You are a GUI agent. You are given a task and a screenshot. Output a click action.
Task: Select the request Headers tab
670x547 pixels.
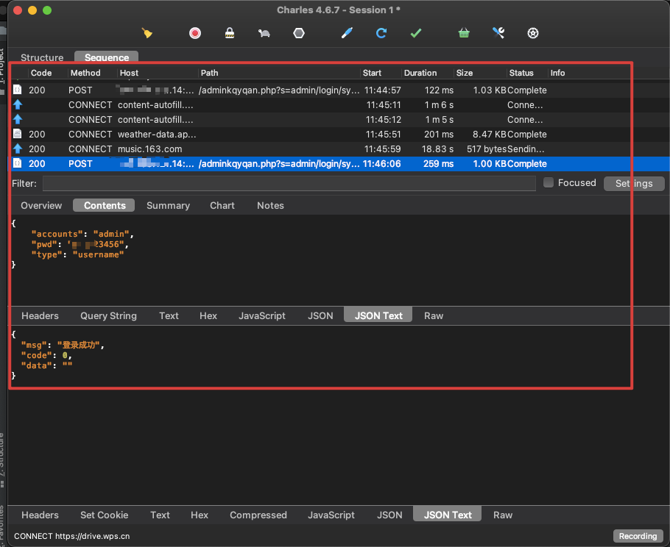pyautogui.click(x=40, y=316)
